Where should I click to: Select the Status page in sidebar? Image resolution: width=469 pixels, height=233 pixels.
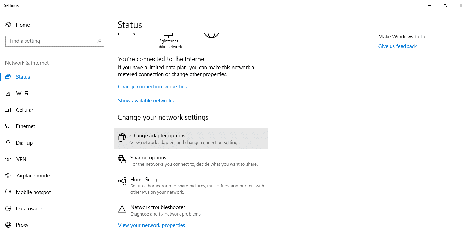click(x=23, y=77)
